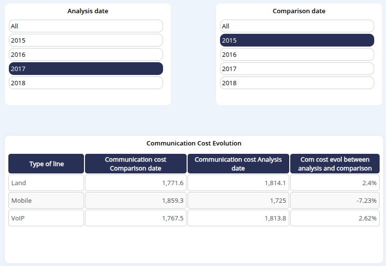
Task: Choose 2015 in Analysis date list
Action: click(x=85, y=40)
